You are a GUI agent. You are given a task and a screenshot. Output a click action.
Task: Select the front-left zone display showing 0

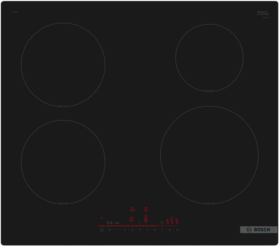tap(131, 219)
